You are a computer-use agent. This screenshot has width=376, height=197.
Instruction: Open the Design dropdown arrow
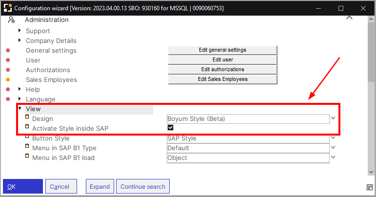(x=333, y=118)
